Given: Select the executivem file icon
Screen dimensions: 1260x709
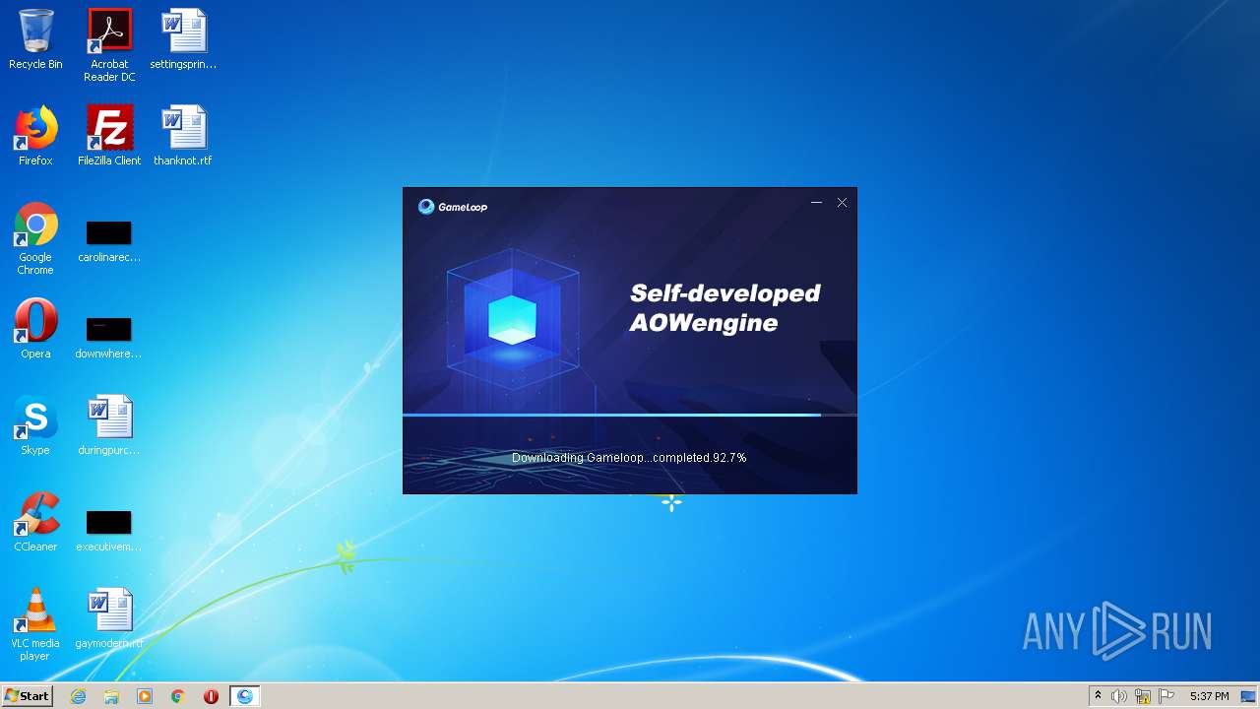Looking at the screenshot, I should [x=109, y=531].
